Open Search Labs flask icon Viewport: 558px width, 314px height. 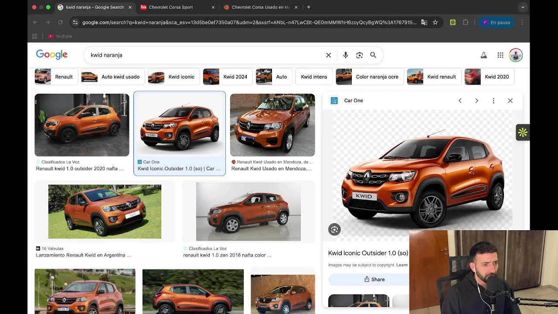[x=483, y=55]
